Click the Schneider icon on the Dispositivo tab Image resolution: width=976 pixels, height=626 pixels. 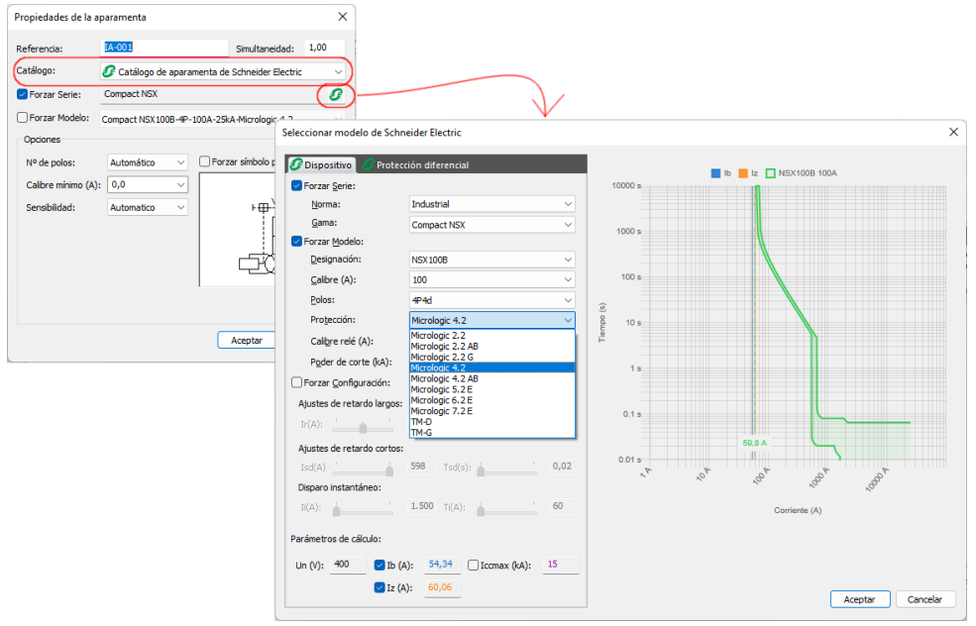(x=296, y=164)
